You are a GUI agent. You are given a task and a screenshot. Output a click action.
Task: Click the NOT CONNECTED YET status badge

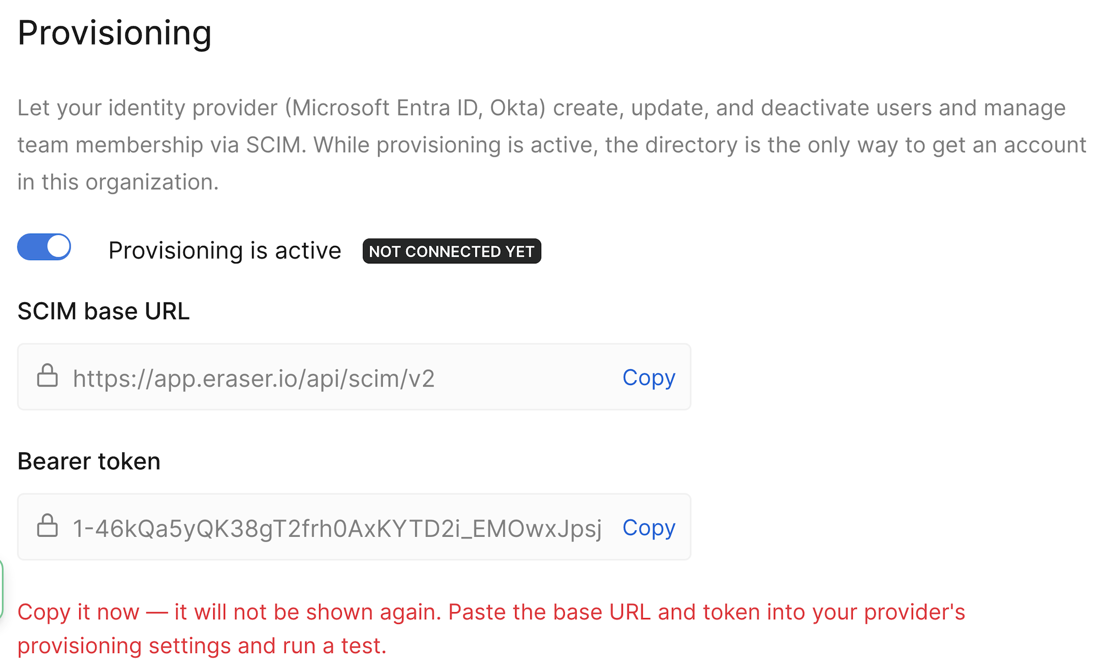[452, 251]
